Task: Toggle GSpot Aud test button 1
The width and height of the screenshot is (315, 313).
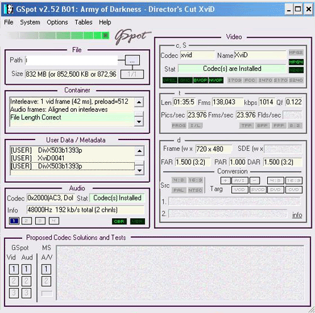Action: click(26, 269)
